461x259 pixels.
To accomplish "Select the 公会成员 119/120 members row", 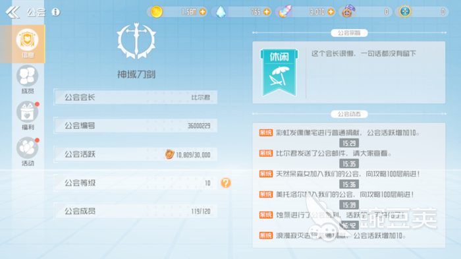I will pos(136,212).
